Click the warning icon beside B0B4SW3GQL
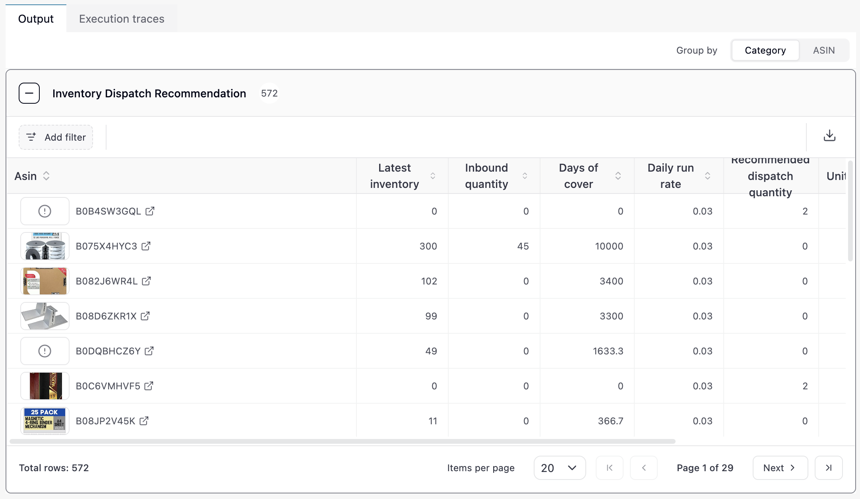This screenshot has width=860, height=499. (x=45, y=211)
